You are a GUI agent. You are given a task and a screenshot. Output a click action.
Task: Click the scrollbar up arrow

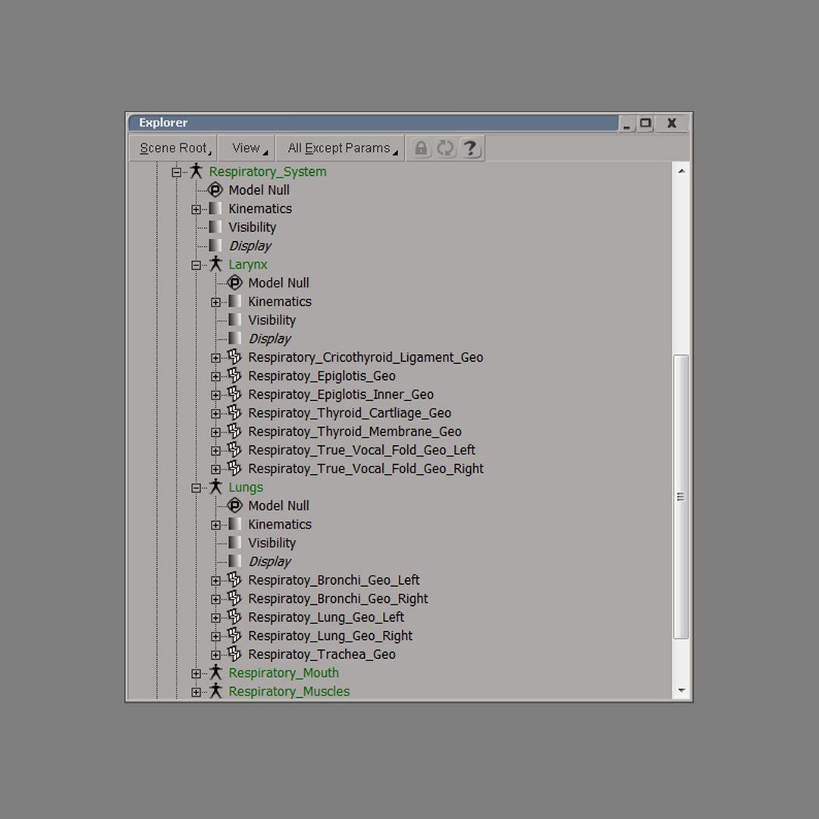coord(681,171)
